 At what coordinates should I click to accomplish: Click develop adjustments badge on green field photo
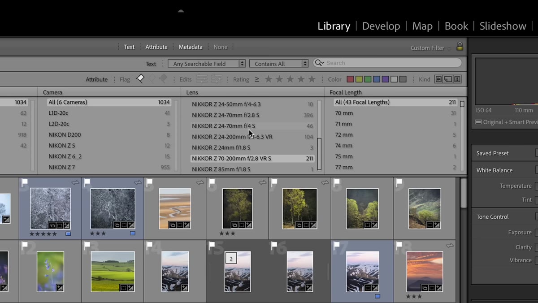coord(131,288)
